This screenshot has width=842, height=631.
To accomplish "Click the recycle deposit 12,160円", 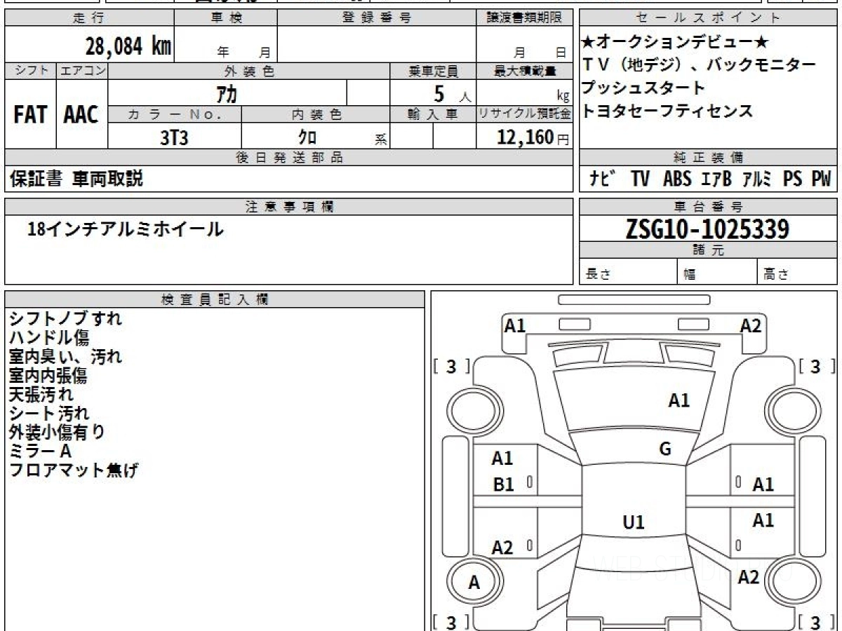I will click(533, 137).
